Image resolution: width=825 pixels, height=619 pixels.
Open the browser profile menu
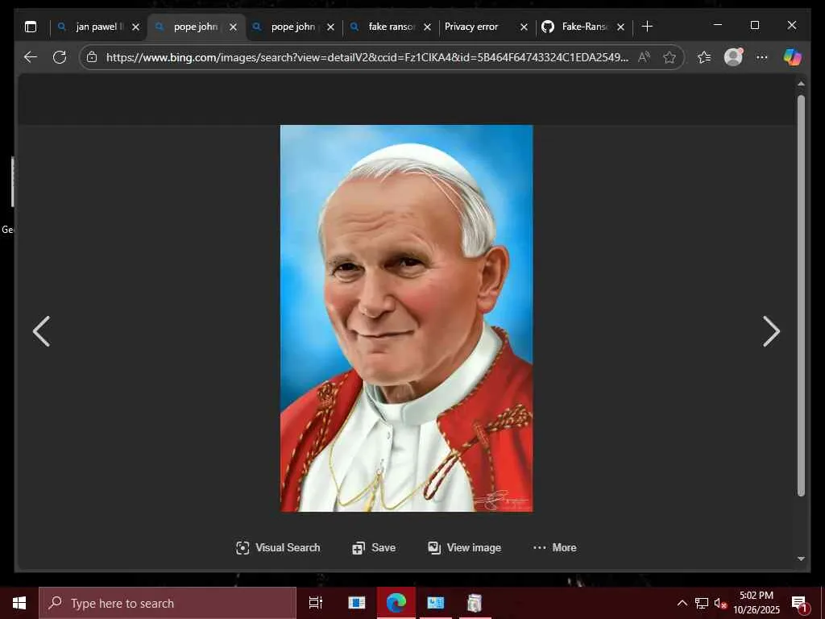[x=733, y=57]
